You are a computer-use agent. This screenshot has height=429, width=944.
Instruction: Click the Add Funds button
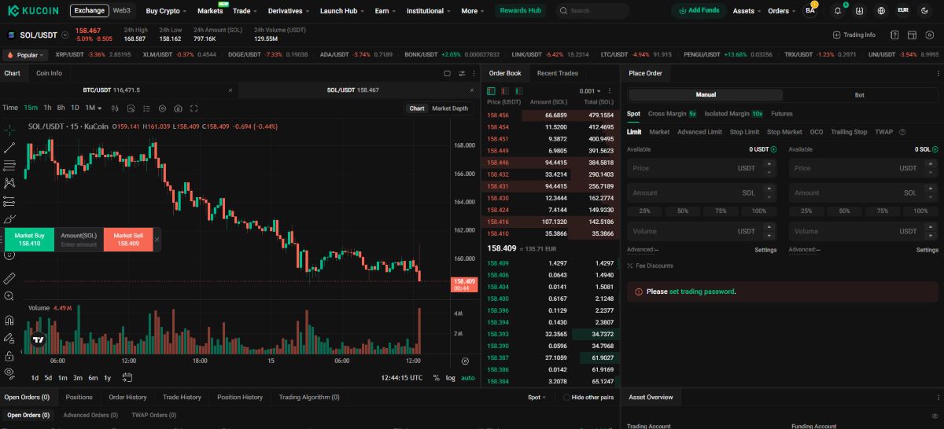(x=698, y=11)
